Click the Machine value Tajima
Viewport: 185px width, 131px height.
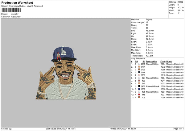(149, 19)
